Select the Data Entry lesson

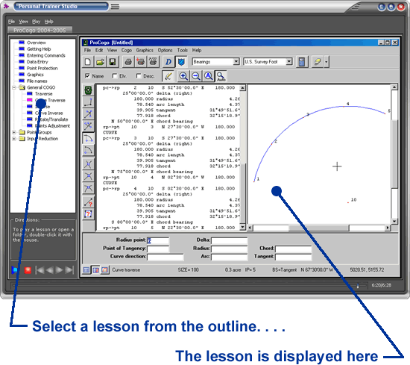tap(37, 62)
